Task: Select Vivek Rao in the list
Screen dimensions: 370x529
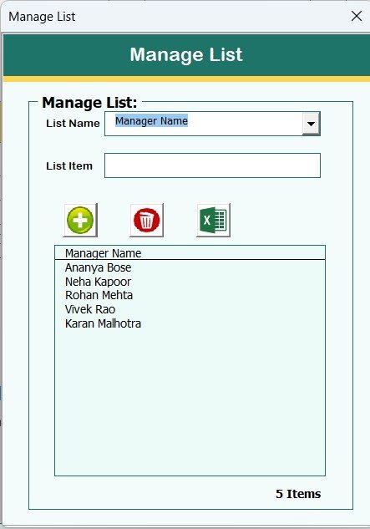Action: 190,309
